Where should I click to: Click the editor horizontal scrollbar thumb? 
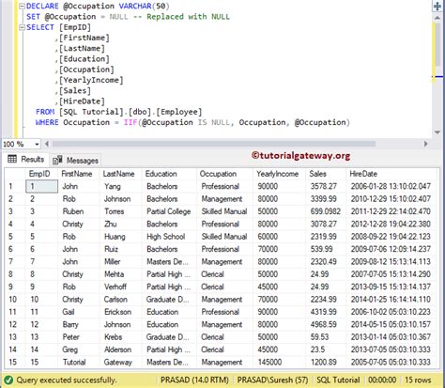214,144
